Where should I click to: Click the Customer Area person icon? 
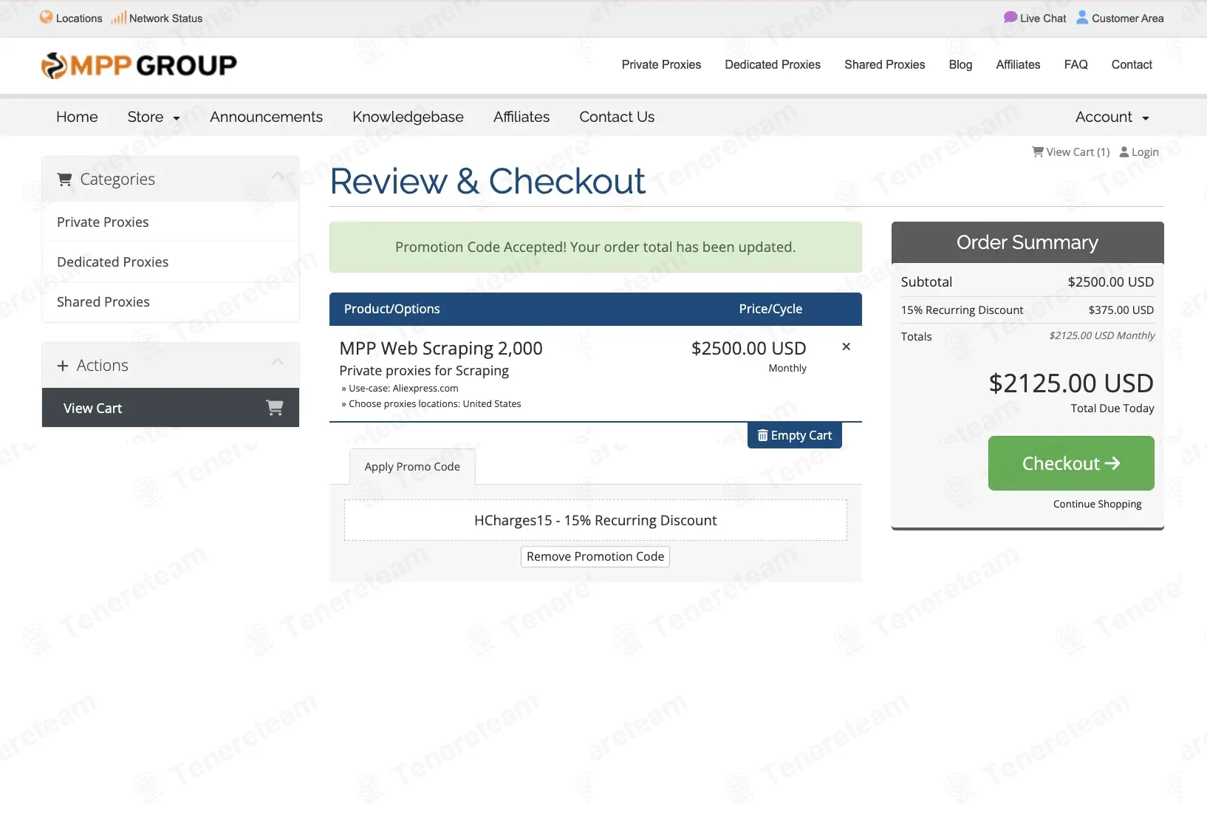point(1081,17)
